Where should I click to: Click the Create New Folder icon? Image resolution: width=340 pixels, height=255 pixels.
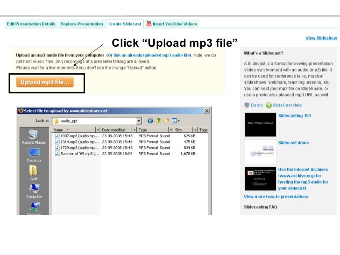point(166,120)
